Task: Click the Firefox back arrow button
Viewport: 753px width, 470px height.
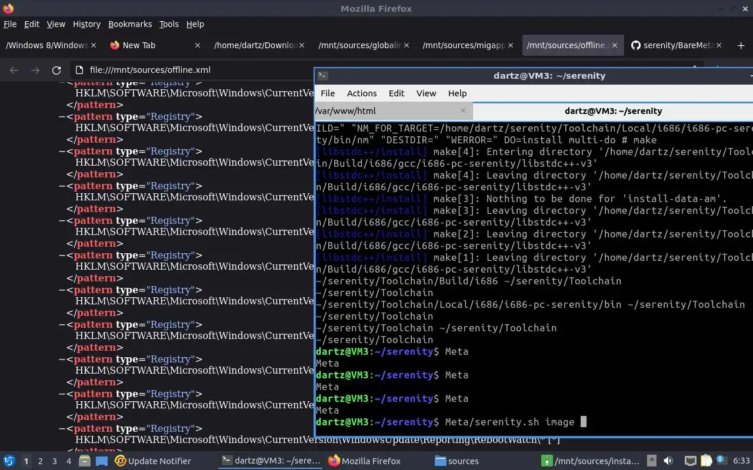Action: (x=14, y=70)
